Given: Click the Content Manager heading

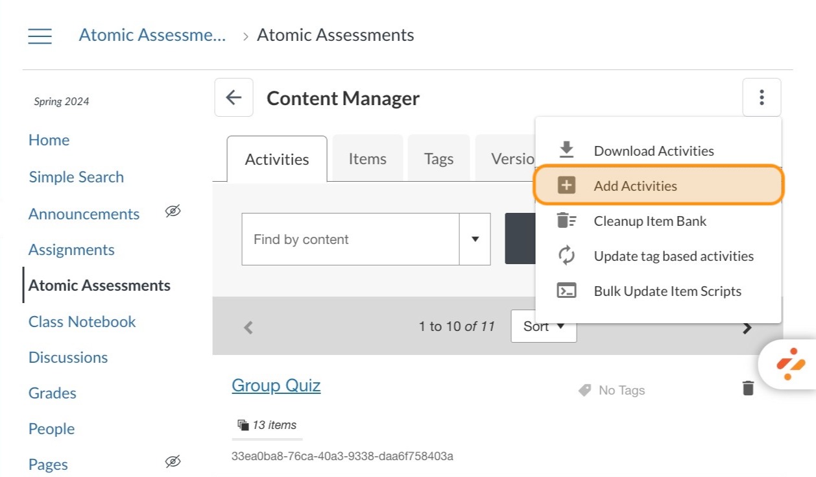Looking at the screenshot, I should pyautogui.click(x=343, y=98).
